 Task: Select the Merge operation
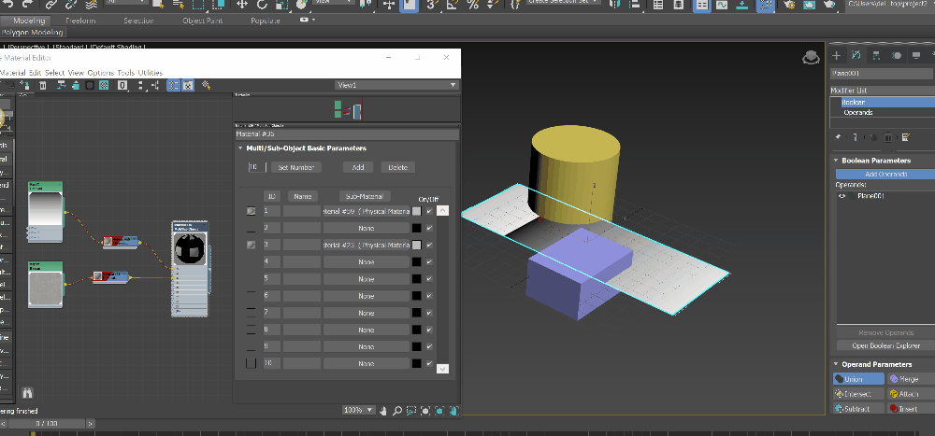pos(911,379)
